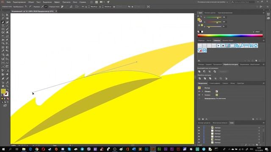
Task: Switch to the Выравнивание tab
Action: point(244,65)
